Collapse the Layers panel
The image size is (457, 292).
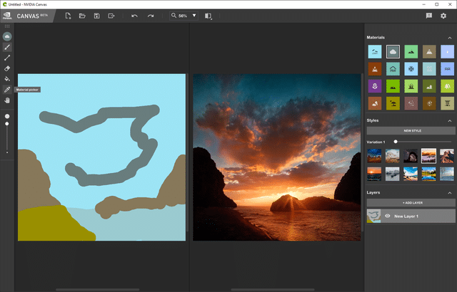click(x=450, y=192)
